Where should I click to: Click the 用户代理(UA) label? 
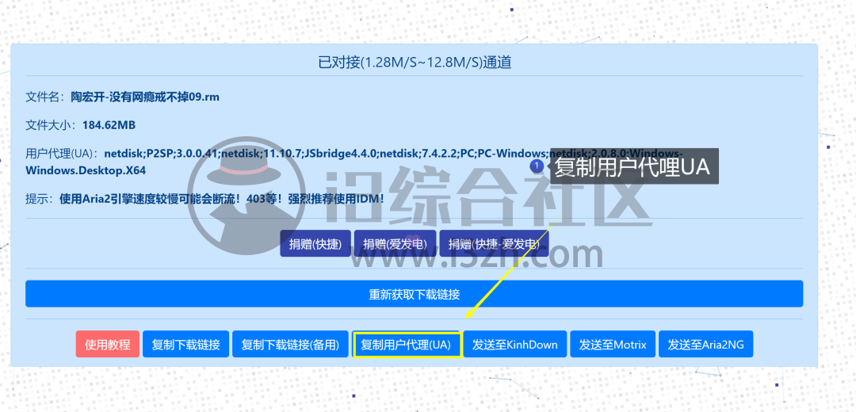pyautogui.click(x=63, y=153)
